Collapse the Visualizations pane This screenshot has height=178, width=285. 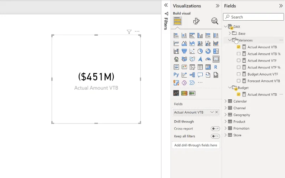click(x=217, y=6)
